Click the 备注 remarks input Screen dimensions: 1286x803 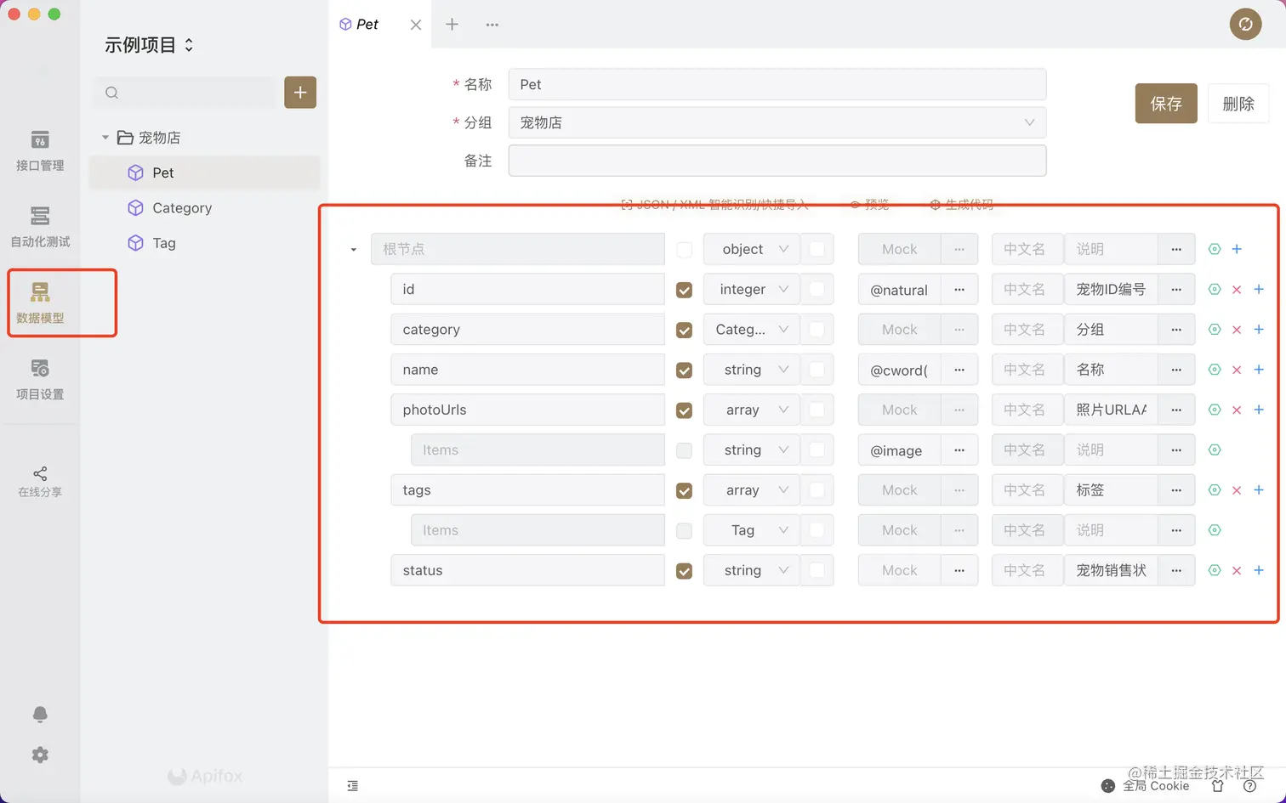tap(777, 161)
